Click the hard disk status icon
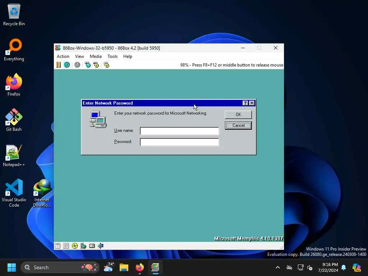Image resolution: width=368 pixels, height=276 pixels. (x=92, y=246)
